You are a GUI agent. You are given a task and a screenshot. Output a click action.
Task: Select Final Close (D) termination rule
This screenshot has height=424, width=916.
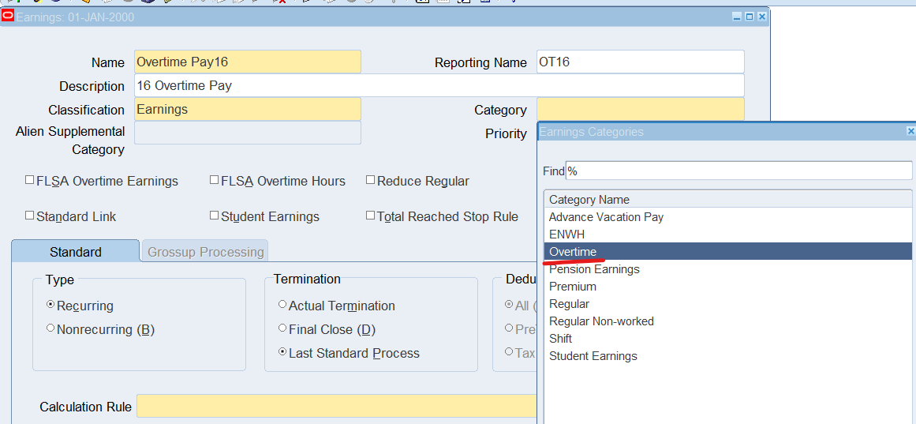(282, 329)
